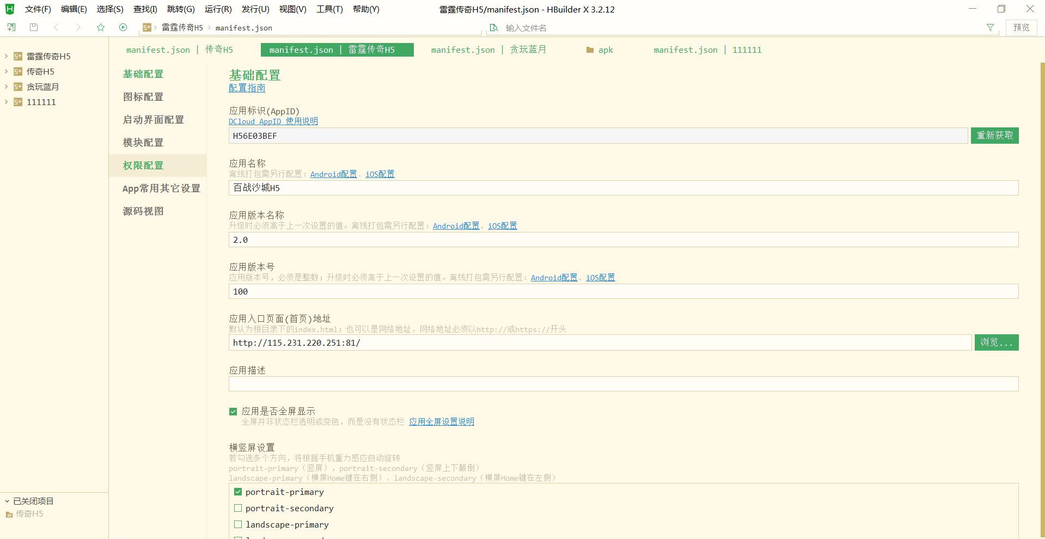Click the new file toolbar icon

11,27
